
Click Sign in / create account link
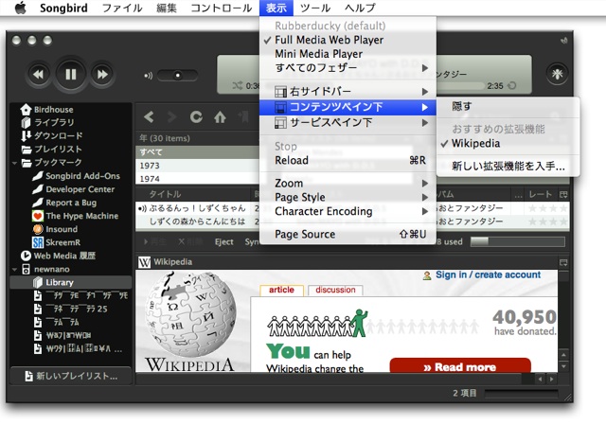pyautogui.click(x=489, y=274)
